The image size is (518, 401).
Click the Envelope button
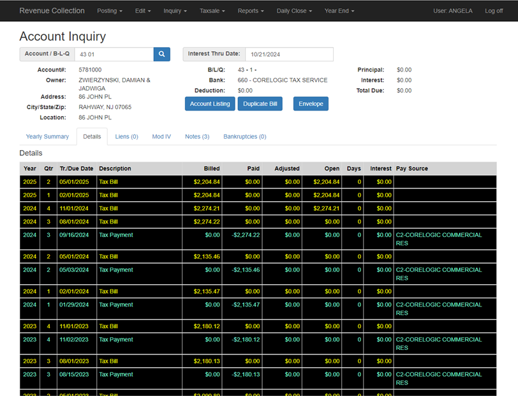pos(311,104)
